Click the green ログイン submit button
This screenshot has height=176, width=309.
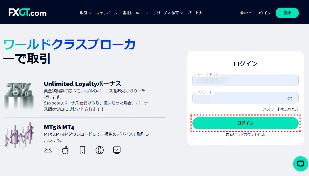245,123
